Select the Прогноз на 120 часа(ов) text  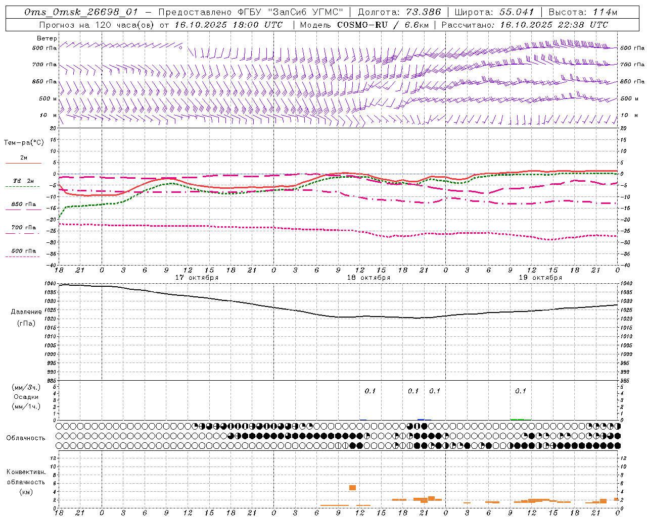pos(97,25)
